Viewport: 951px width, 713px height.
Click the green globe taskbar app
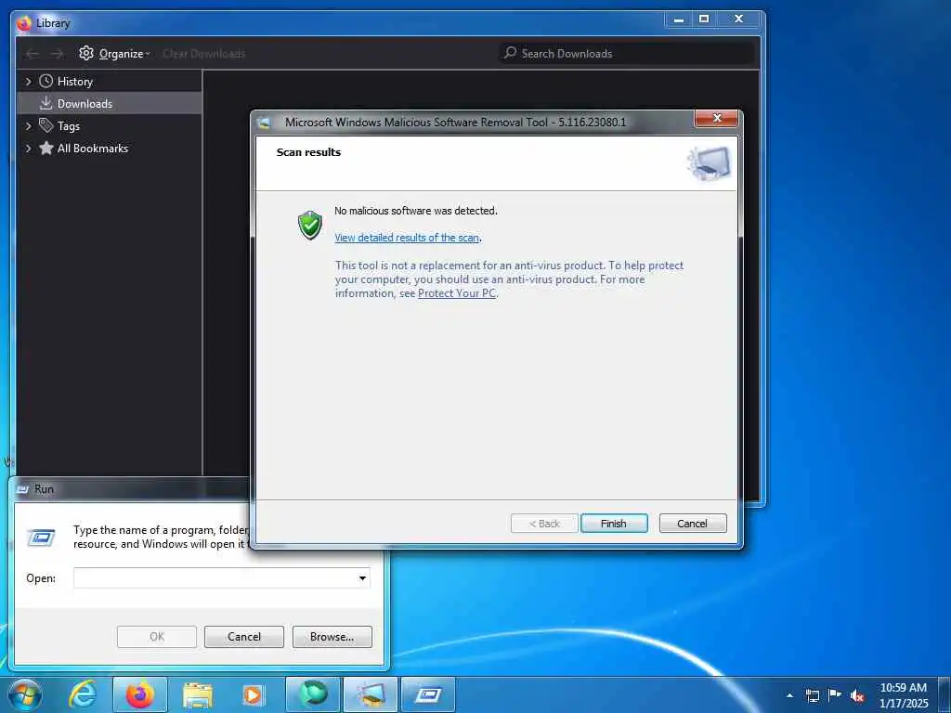pyautogui.click(x=313, y=694)
